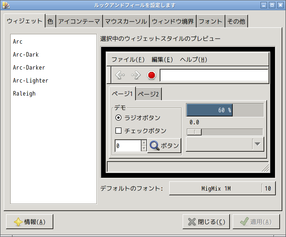
Task: Select the ラジオボタン radio button
Action: [118, 118]
